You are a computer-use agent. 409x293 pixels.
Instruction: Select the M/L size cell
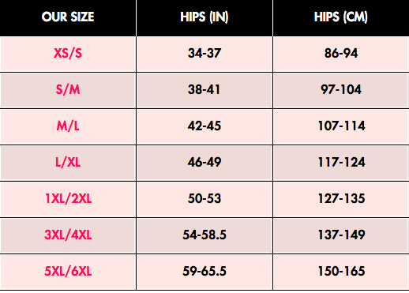tap(68, 126)
